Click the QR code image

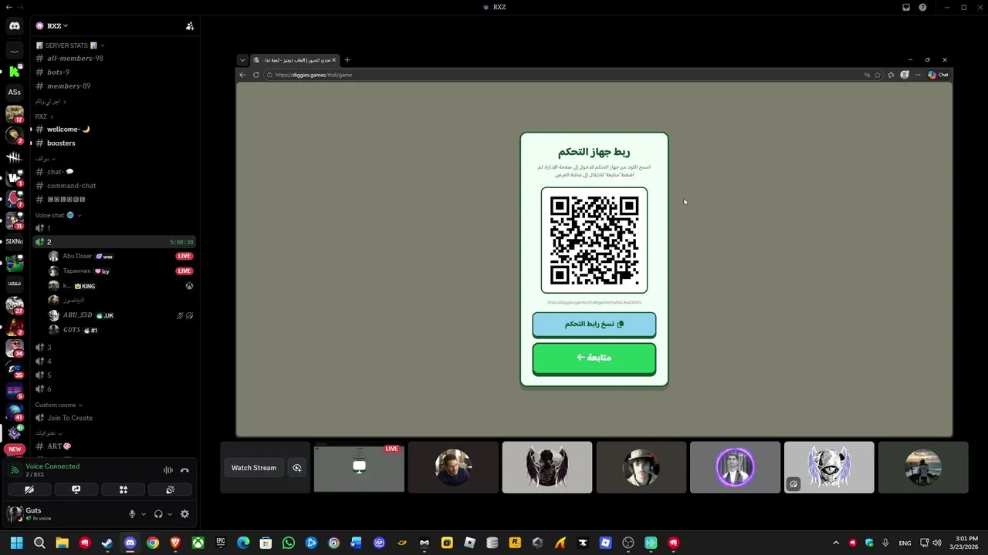594,240
